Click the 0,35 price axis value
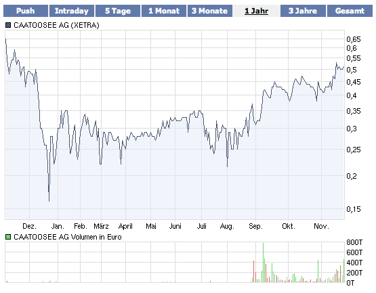The image size is (376, 293). click(354, 111)
